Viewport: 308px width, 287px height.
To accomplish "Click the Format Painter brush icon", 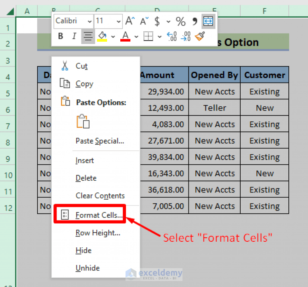I will pyautogui.click(x=200, y=36).
